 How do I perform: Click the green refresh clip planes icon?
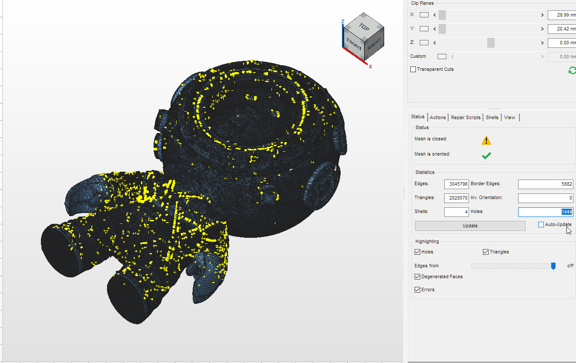pos(572,70)
